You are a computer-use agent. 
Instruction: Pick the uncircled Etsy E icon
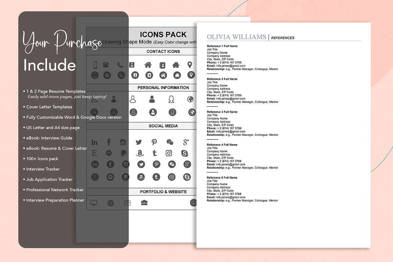click(94, 153)
